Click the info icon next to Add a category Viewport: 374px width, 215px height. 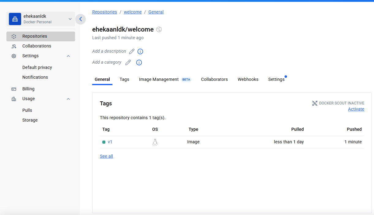[139, 62]
